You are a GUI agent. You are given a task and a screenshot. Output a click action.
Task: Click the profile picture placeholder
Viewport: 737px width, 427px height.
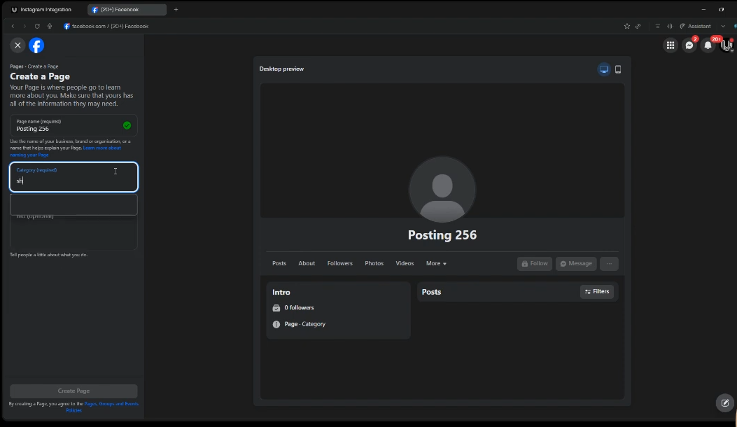[x=442, y=190]
